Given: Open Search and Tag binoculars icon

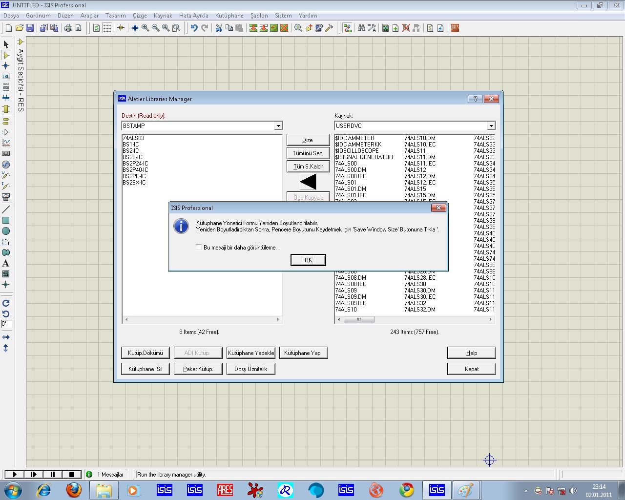Looking at the screenshot, I should [x=361, y=28].
